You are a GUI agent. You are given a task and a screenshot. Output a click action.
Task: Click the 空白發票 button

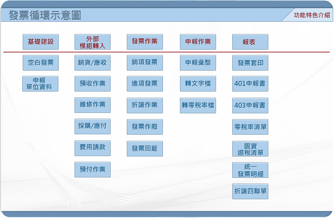41,63
